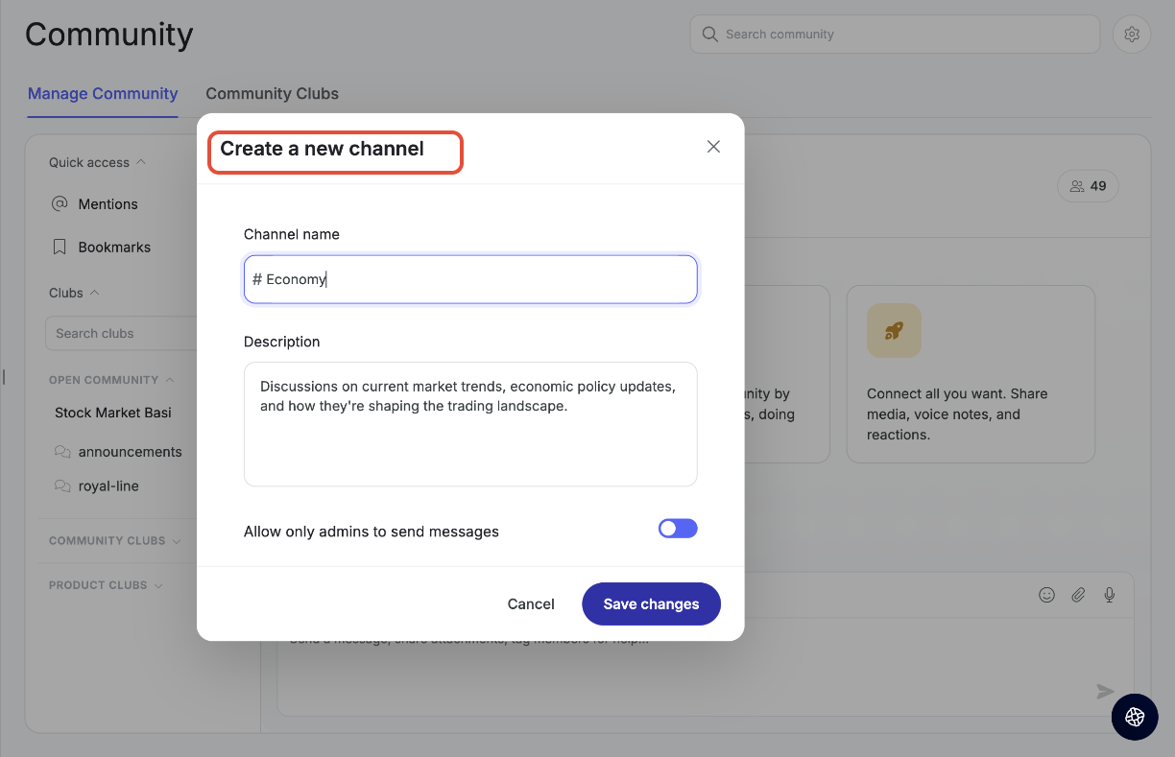Click the send message arrow icon
The width and height of the screenshot is (1175, 757).
[1106, 692]
